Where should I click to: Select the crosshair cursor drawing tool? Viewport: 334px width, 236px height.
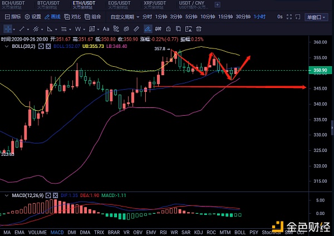tap(8, 29)
